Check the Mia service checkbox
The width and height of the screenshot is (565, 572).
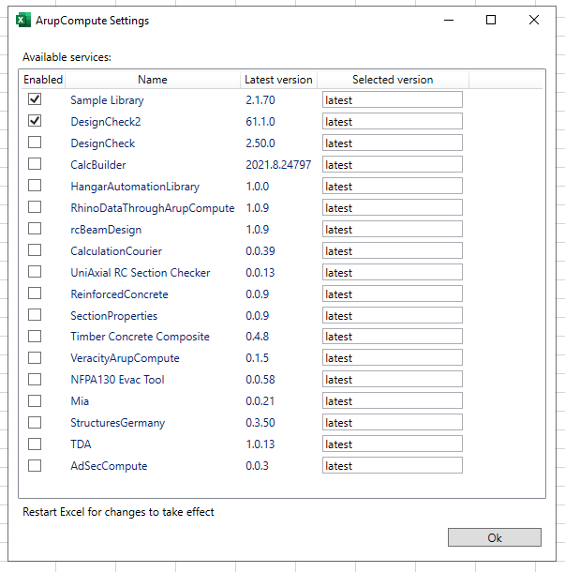tap(35, 401)
